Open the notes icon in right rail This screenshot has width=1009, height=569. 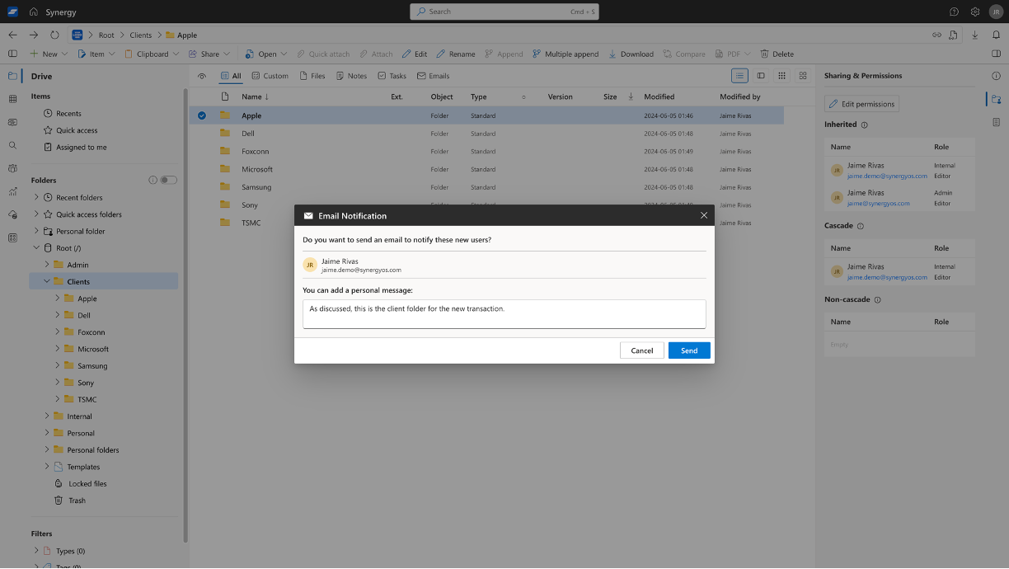(x=996, y=122)
